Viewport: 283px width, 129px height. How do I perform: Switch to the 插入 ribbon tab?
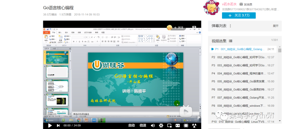tap(60, 33)
